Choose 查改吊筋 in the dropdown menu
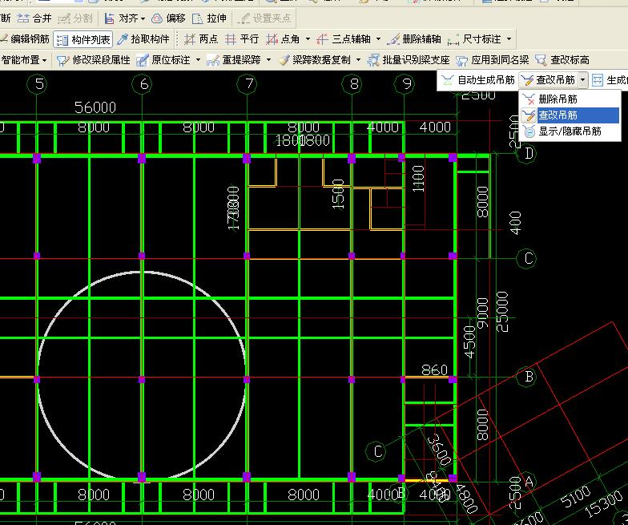628x525 pixels. click(570, 115)
